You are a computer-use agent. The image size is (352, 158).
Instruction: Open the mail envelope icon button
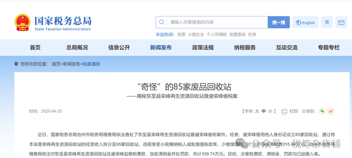click(341, 23)
